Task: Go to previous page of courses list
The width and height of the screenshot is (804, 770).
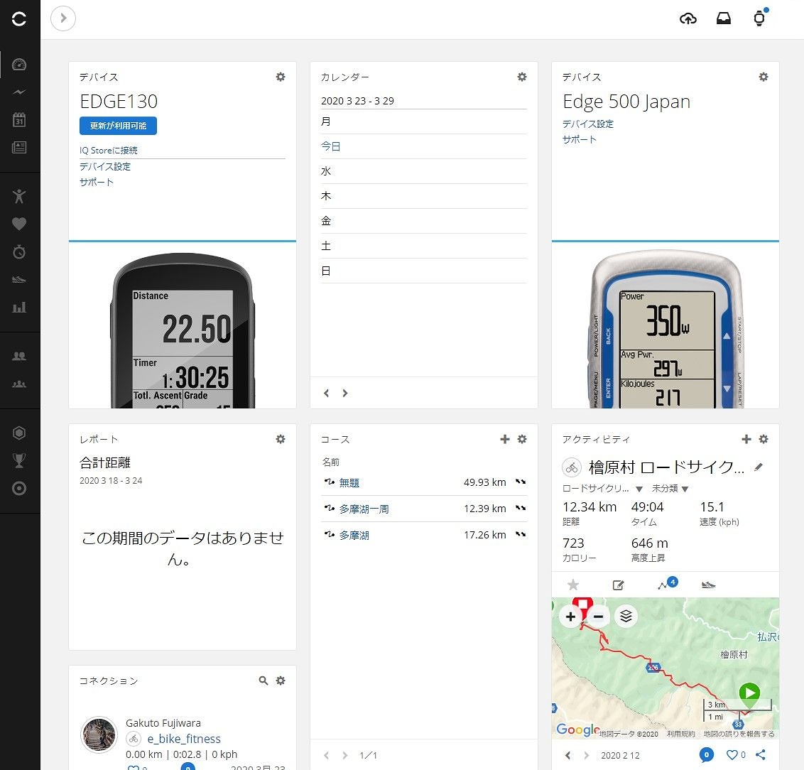Action: pos(327,755)
